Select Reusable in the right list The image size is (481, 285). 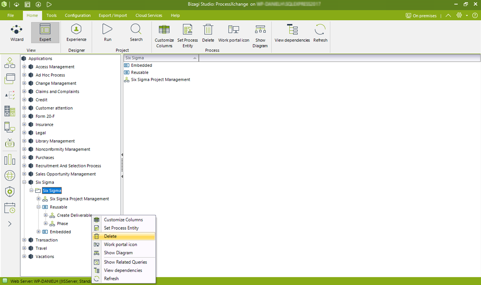point(140,73)
